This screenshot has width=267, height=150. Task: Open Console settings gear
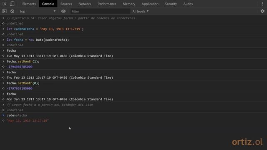tap(262, 11)
